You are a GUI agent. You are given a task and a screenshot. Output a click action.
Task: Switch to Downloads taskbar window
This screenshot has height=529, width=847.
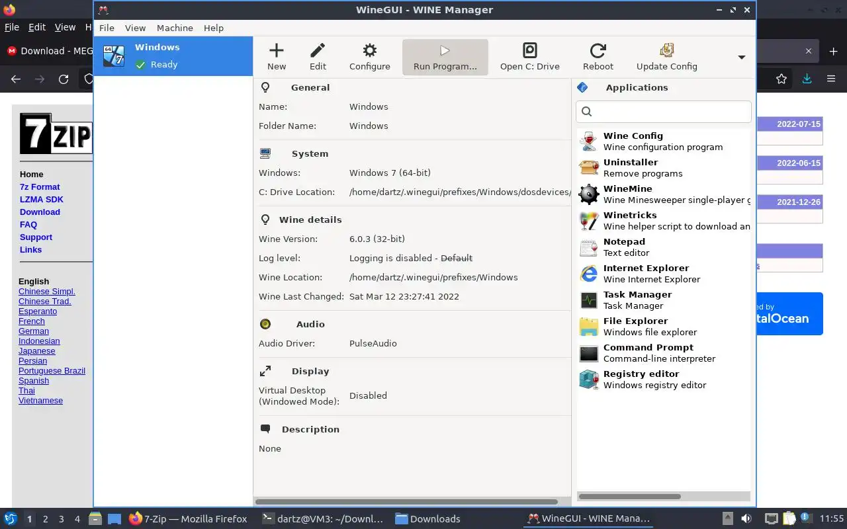(427, 518)
